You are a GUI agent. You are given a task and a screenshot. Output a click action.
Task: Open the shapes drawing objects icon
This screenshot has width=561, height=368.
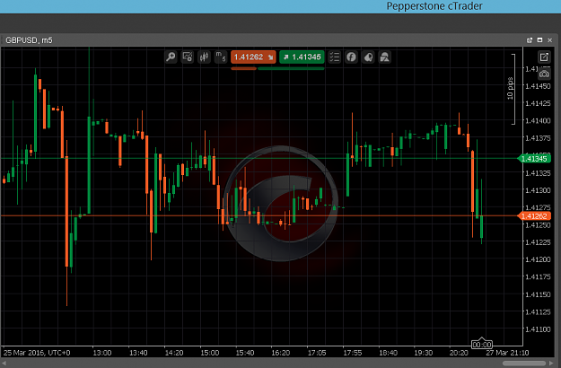click(385, 57)
